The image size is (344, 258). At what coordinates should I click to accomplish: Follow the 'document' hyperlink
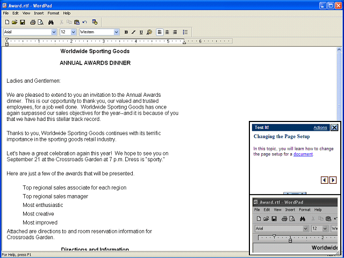(303, 154)
